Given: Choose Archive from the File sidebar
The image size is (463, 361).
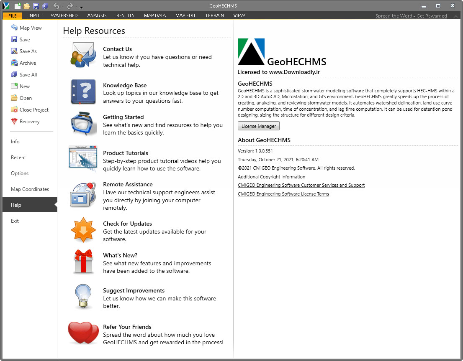Looking at the screenshot, I should (28, 63).
